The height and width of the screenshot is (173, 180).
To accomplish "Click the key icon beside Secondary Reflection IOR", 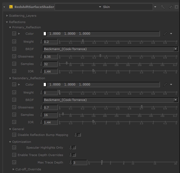I will click(41, 122).
